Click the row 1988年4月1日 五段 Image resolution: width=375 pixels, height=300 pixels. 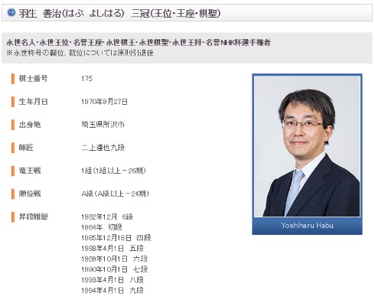(112, 248)
